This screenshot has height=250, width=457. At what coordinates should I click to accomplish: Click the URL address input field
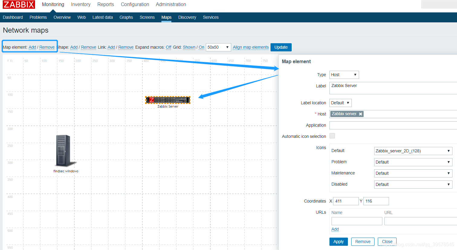pyautogui.click(x=421, y=221)
